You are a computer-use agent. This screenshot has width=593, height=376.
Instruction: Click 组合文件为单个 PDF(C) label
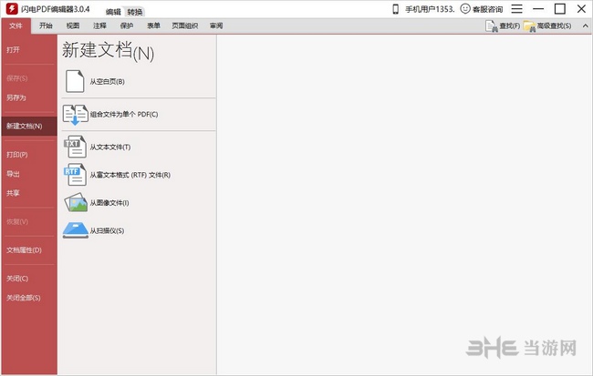click(124, 115)
